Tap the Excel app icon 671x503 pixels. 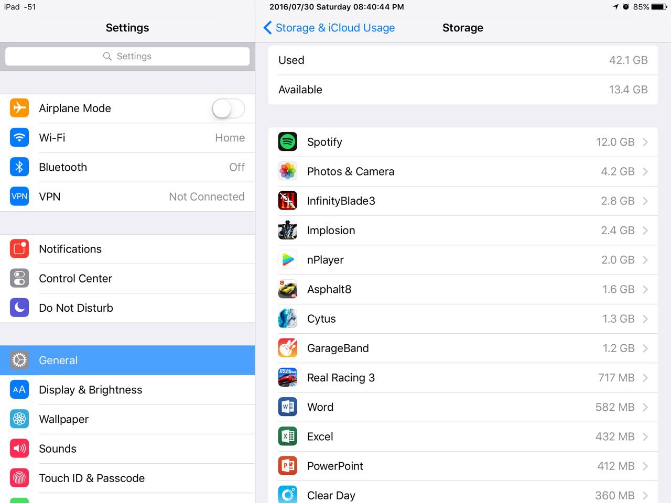click(x=288, y=436)
